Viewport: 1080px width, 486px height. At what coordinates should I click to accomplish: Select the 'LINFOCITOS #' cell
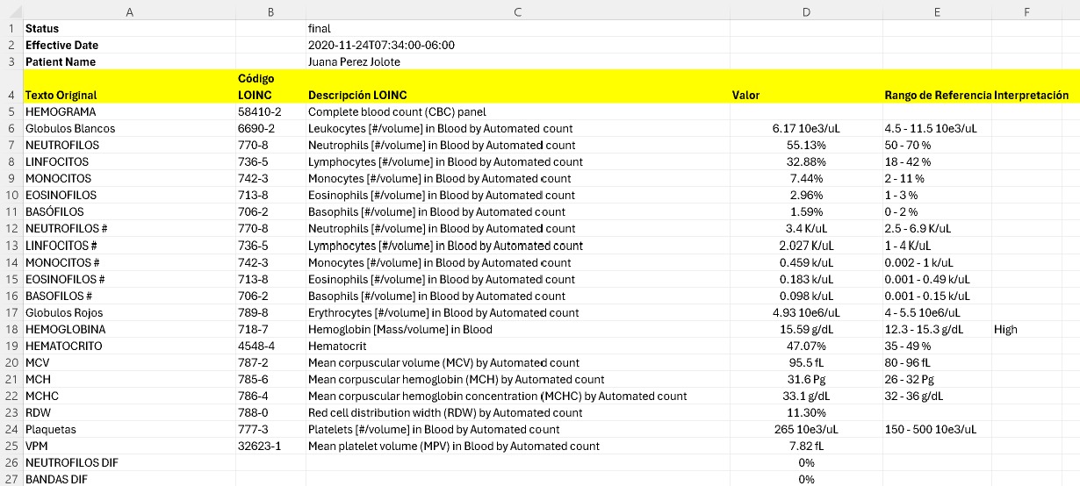[x=129, y=246]
